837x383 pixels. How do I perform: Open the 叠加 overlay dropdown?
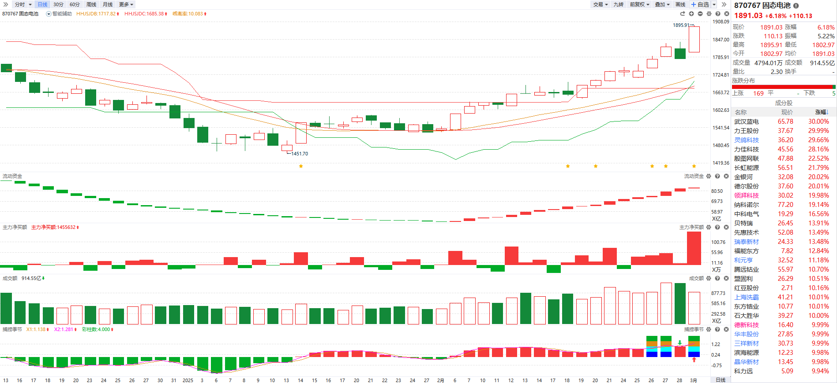click(x=662, y=4)
